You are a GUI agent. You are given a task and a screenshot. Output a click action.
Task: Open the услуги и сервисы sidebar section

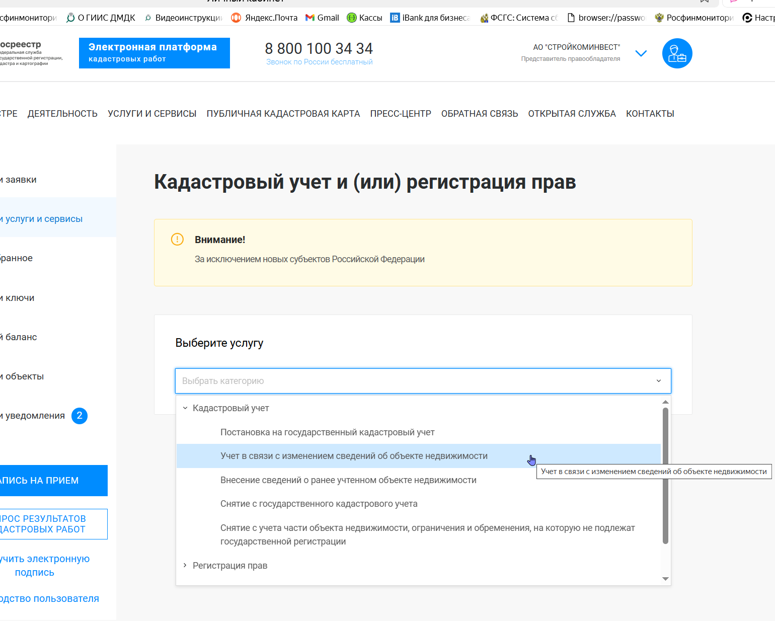pos(58,219)
